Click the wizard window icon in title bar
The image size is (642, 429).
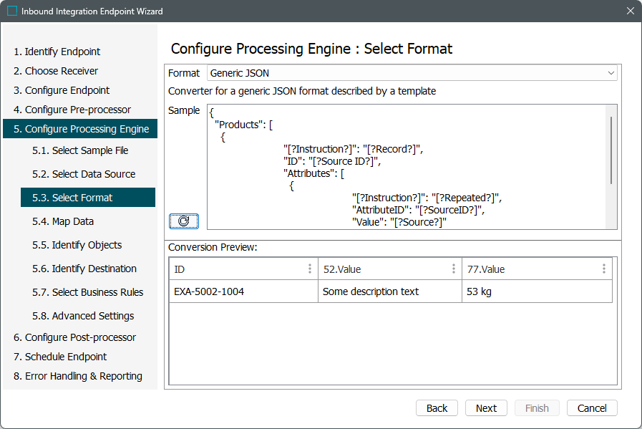pyautogui.click(x=12, y=11)
